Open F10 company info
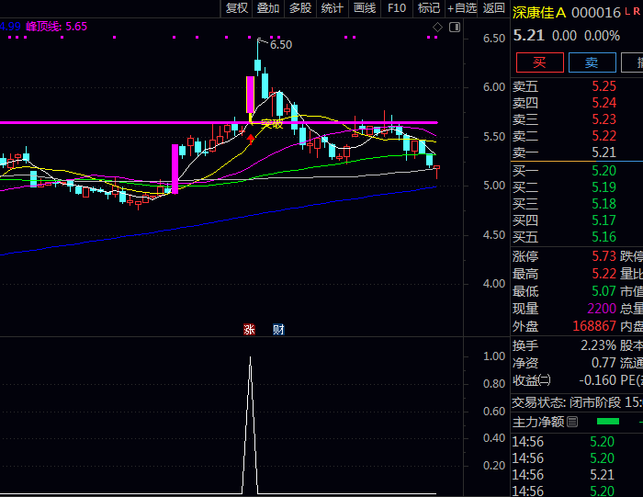The height and width of the screenshot is (497, 643). [x=397, y=8]
